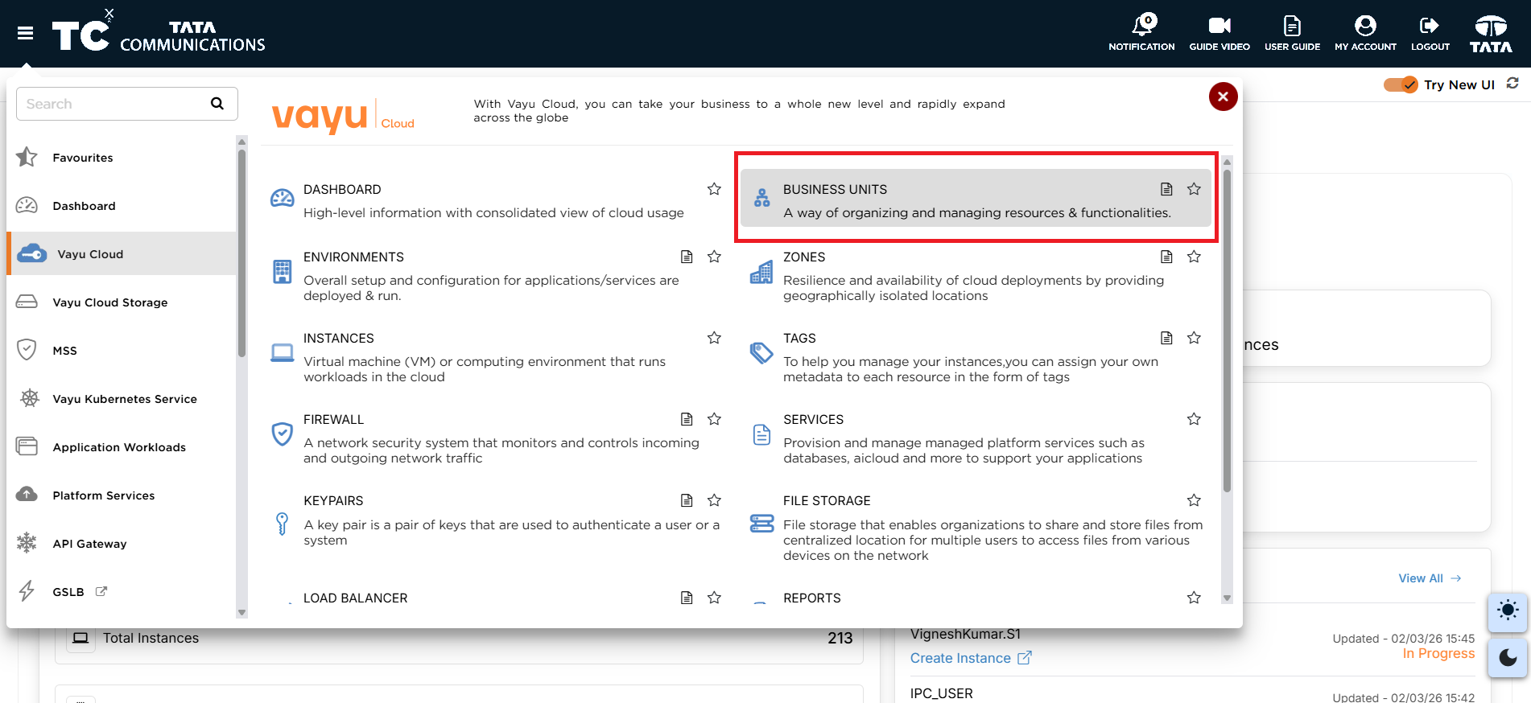This screenshot has width=1531, height=703.
Task: Switch to light theme sun icon
Action: 1508,610
